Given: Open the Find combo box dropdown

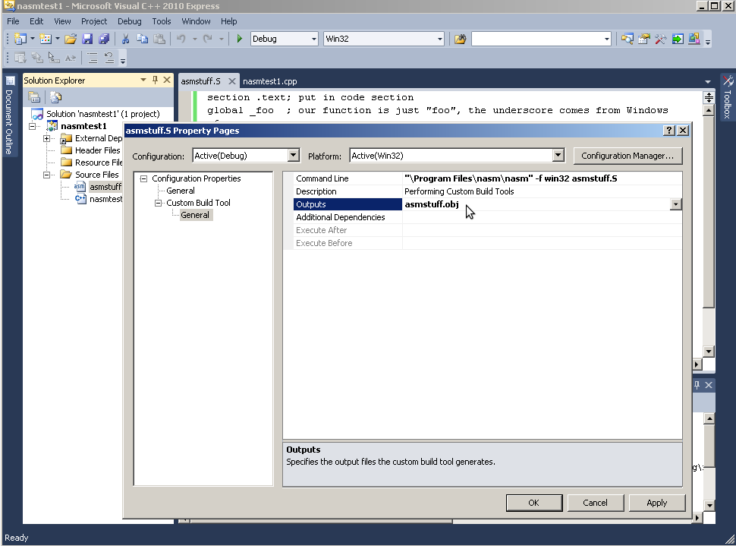Looking at the screenshot, I should (606, 39).
